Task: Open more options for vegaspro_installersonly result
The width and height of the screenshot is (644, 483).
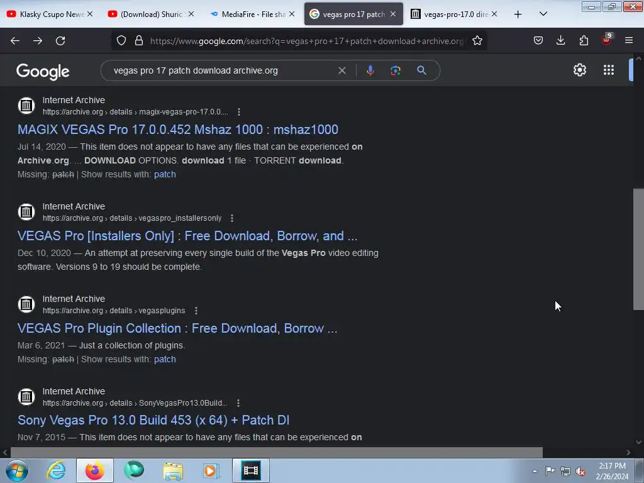Action: tap(232, 218)
